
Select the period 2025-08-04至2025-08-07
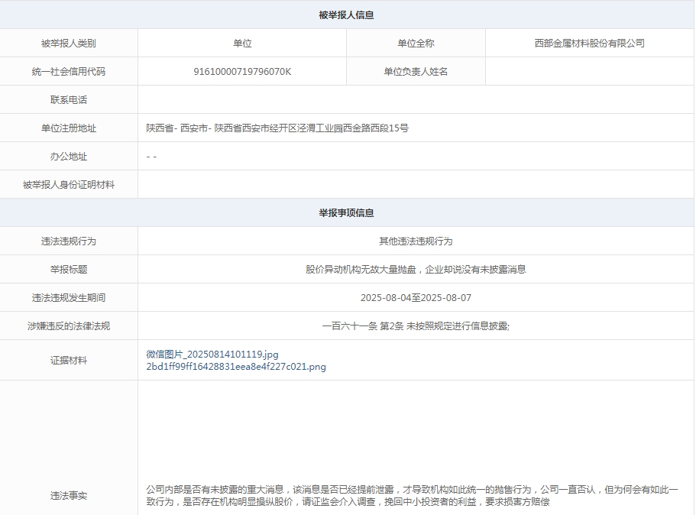tap(416, 298)
